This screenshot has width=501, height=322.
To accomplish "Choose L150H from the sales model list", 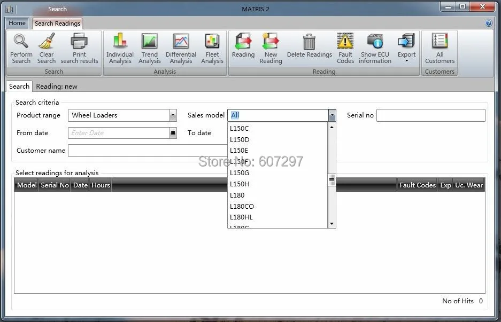I will tap(278, 184).
